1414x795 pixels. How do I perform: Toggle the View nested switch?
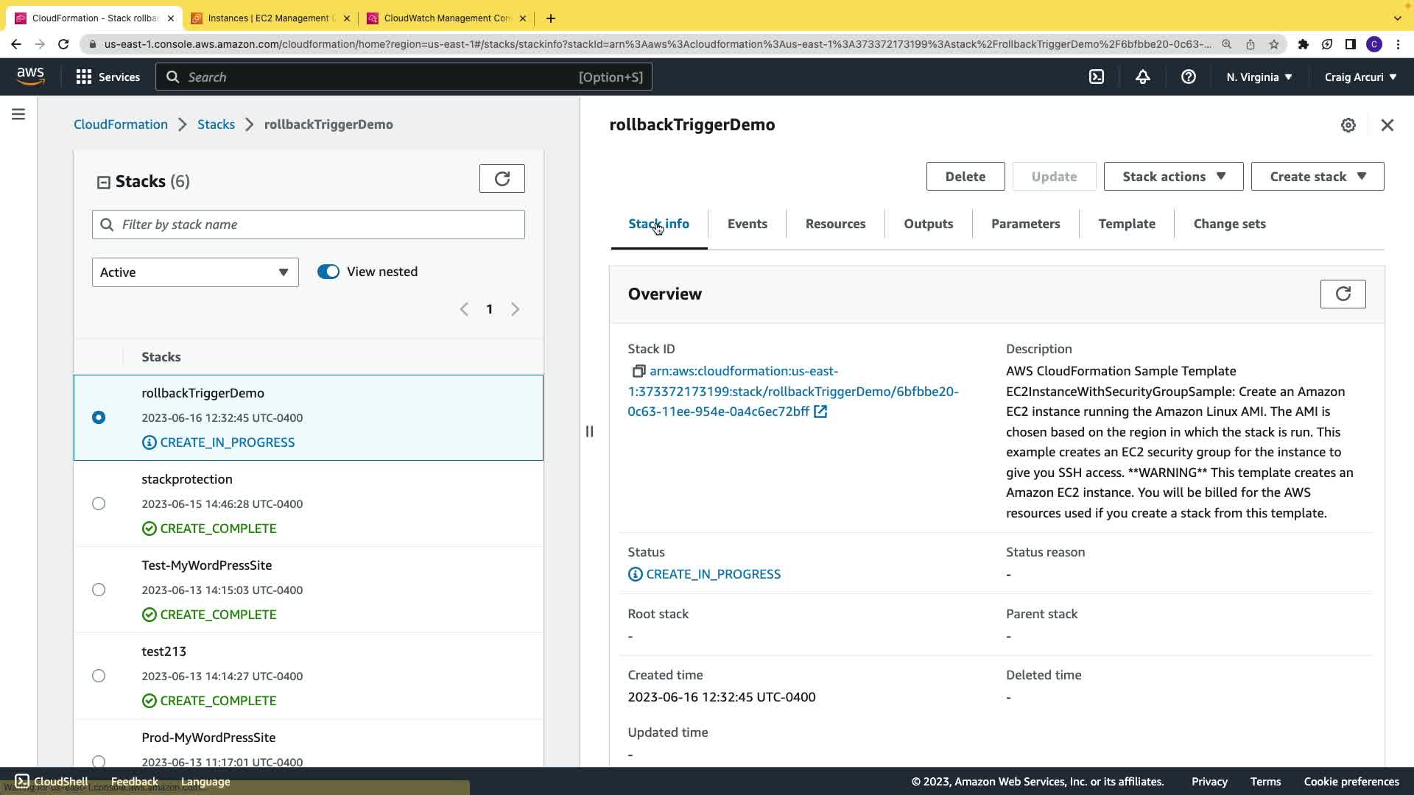328,272
